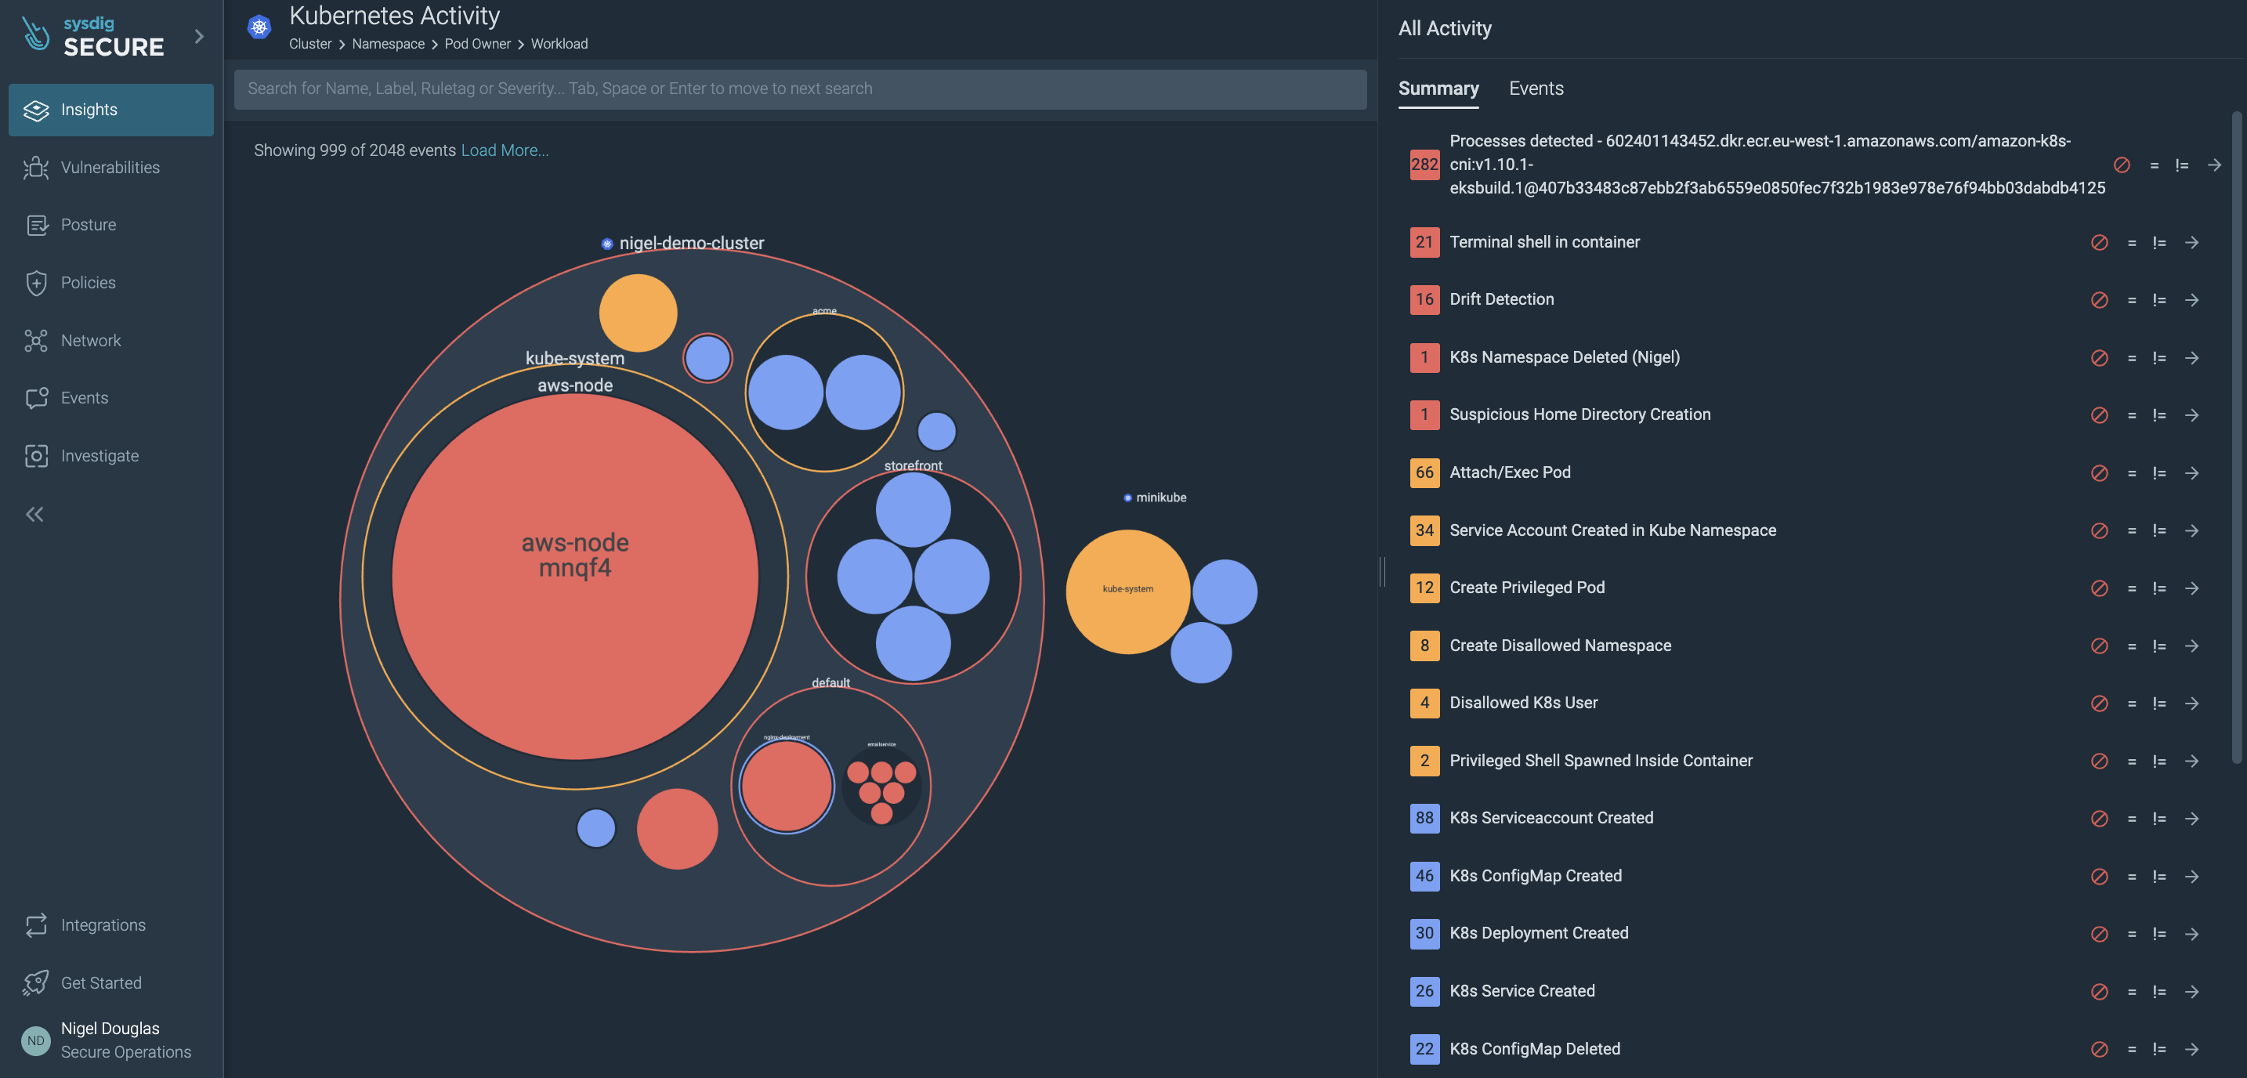The height and width of the screenshot is (1078, 2247).
Task: Open arrow for Processes detected amazon-k8s-cni row
Action: click(x=2215, y=165)
